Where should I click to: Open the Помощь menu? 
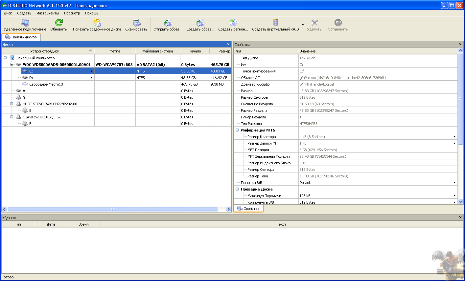92,13
